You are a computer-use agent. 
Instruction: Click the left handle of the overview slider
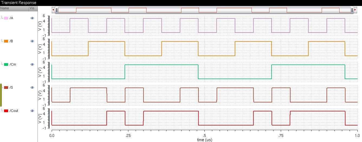(57, 10)
